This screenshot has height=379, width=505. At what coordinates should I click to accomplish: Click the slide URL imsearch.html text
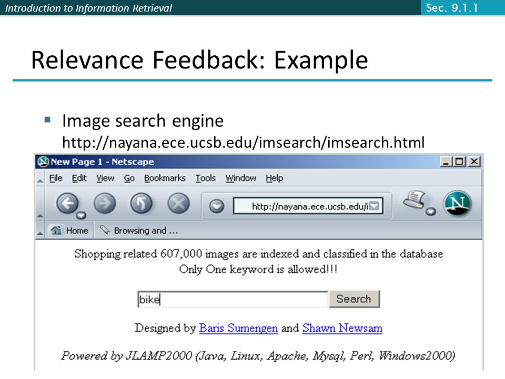pyautogui.click(x=244, y=142)
